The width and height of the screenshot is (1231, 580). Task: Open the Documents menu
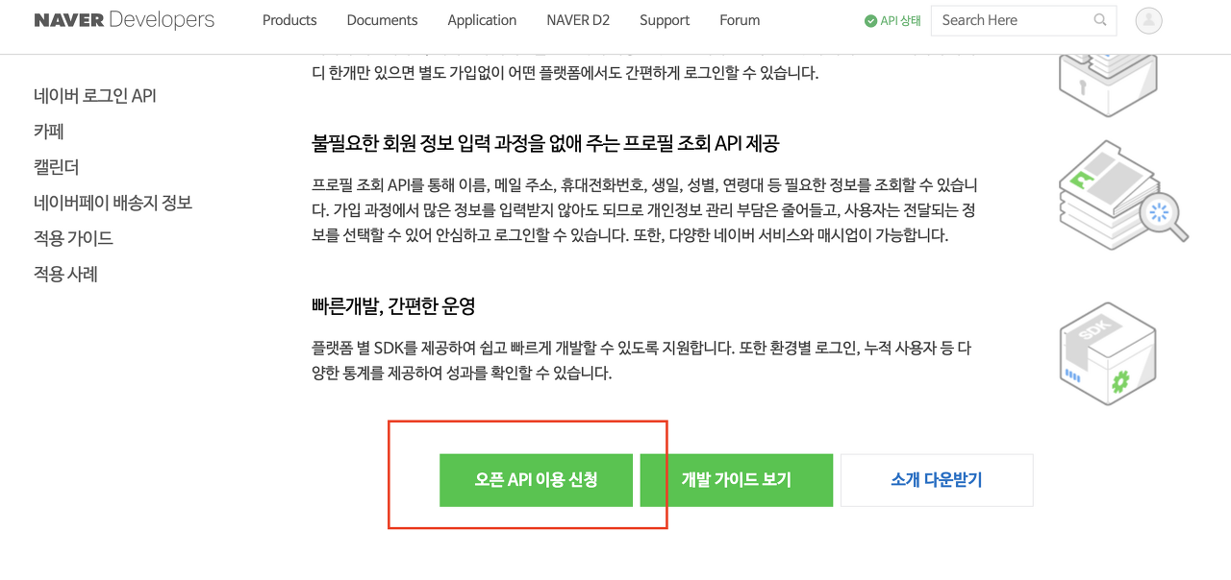tap(382, 20)
